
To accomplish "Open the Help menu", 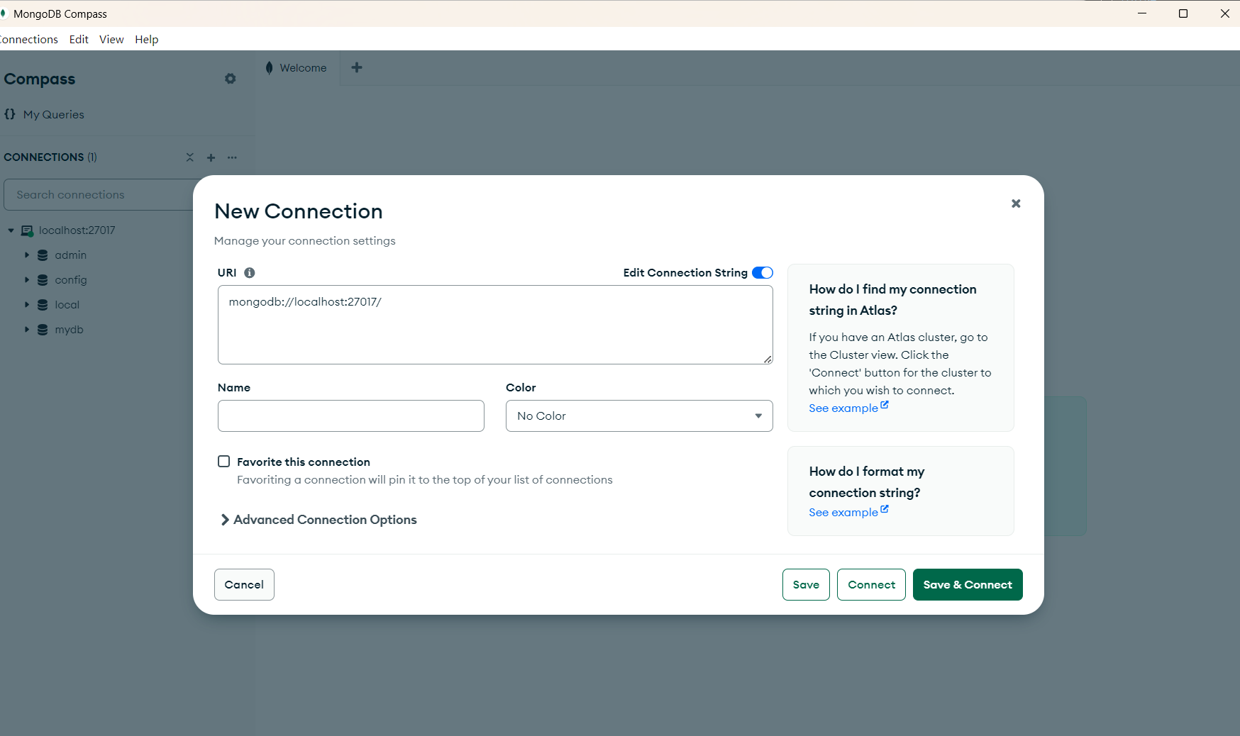I will [x=146, y=39].
